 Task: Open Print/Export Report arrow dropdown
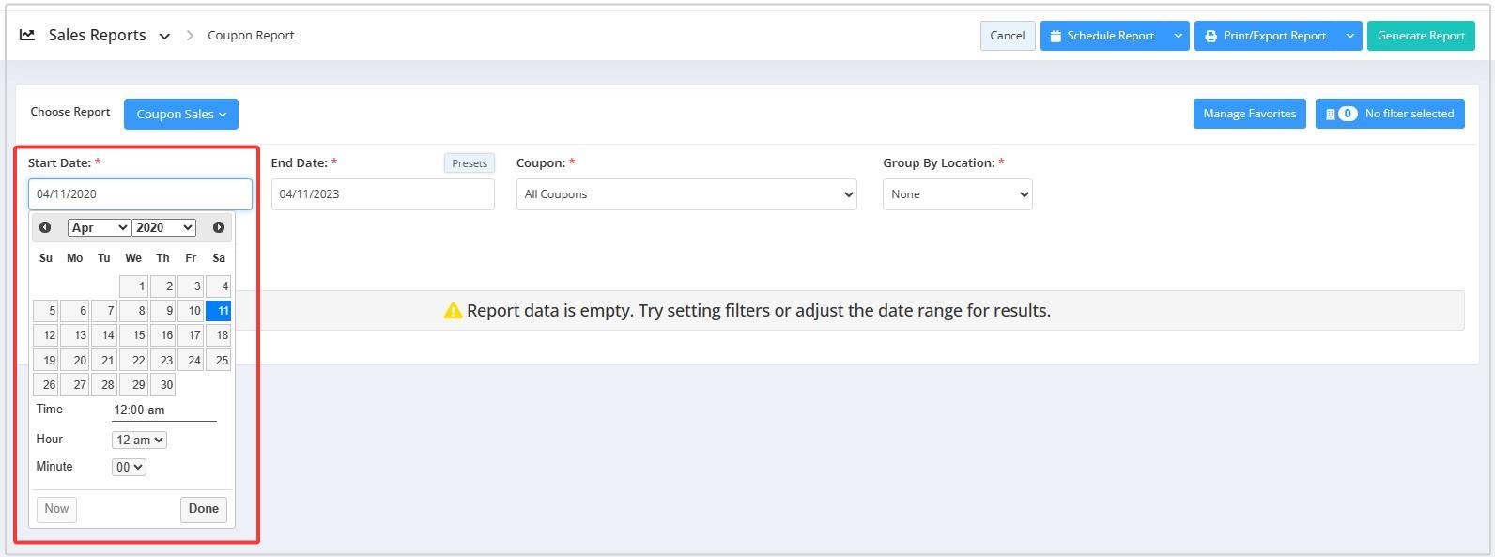point(1349,36)
